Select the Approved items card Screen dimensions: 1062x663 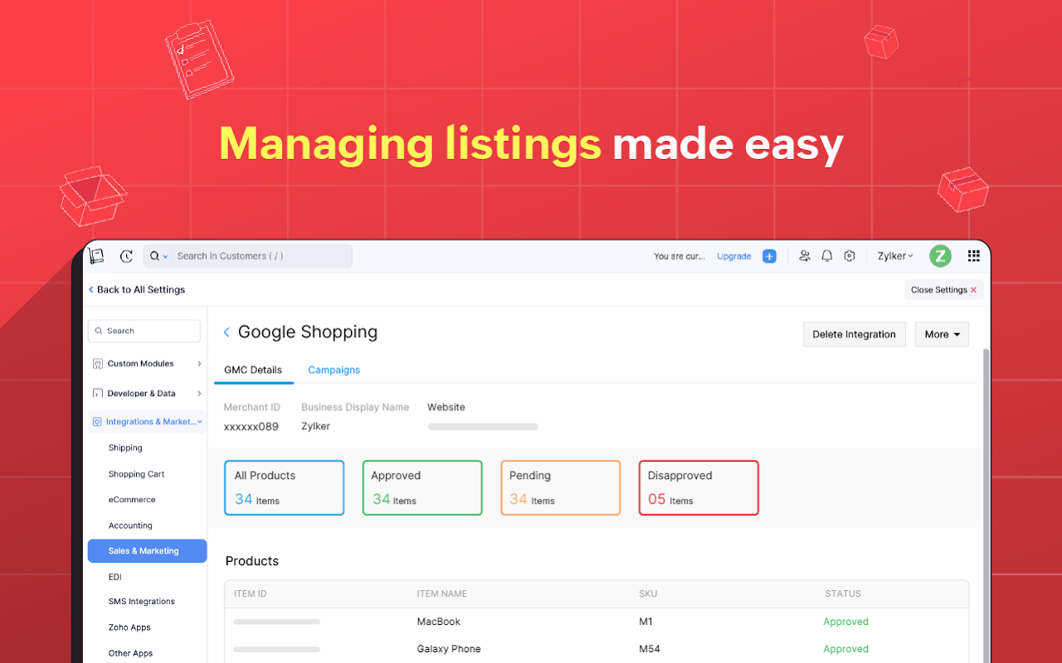pyautogui.click(x=422, y=488)
